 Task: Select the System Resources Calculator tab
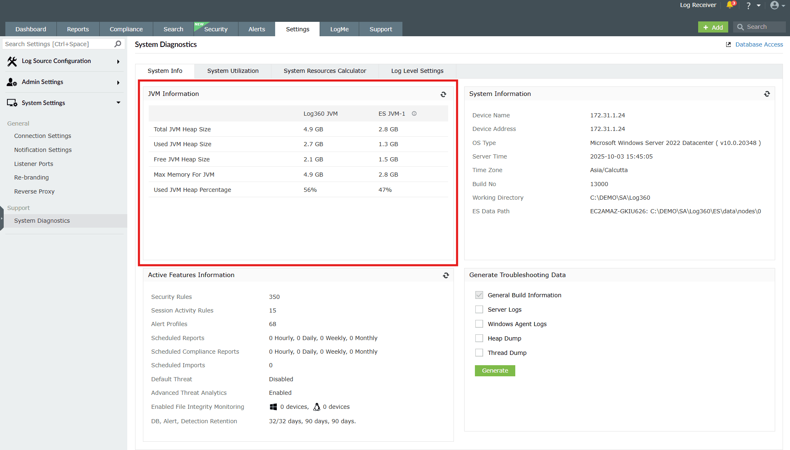point(325,71)
